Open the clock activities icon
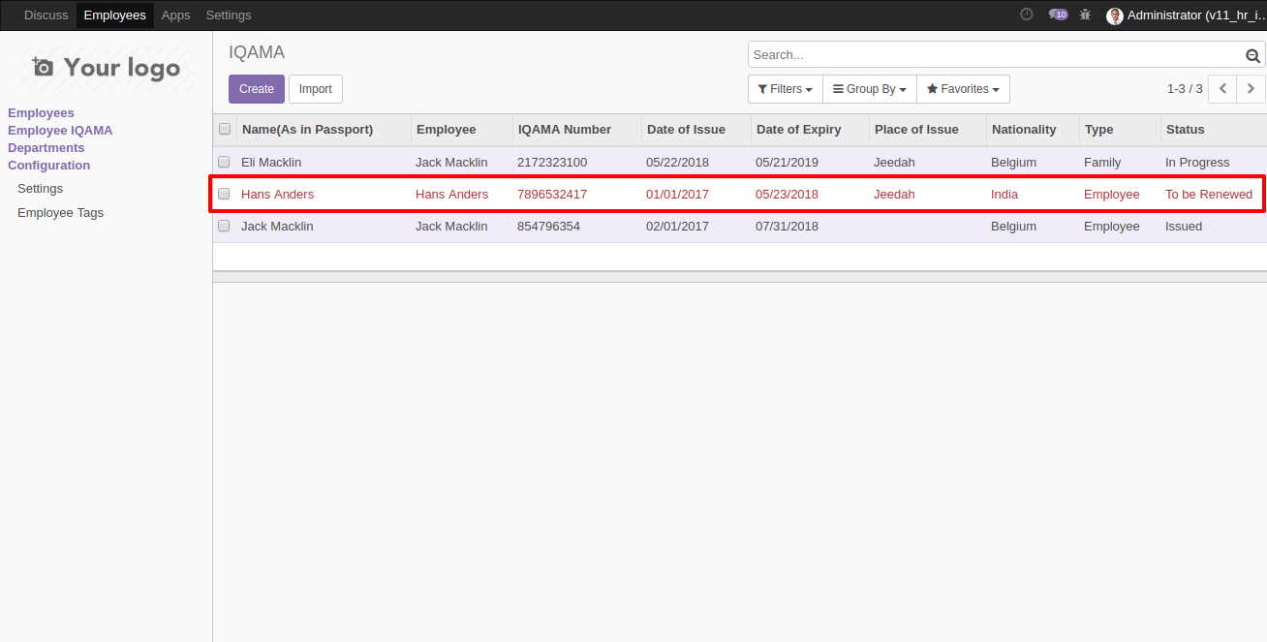This screenshot has width=1267, height=642. pos(1027,15)
